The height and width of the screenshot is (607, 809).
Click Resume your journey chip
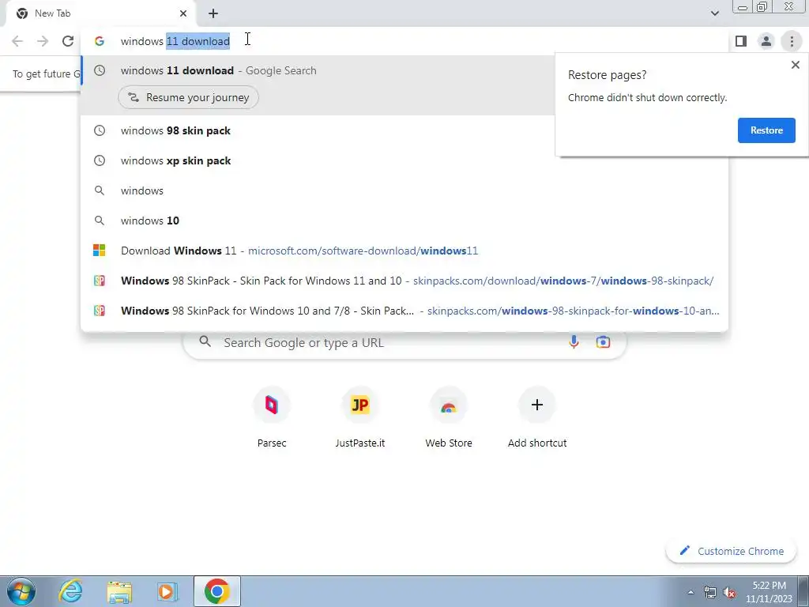click(188, 97)
